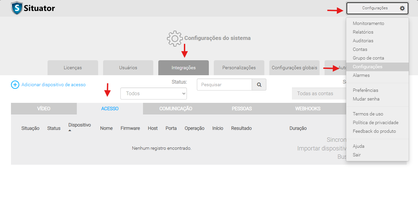Click the large system settings gear icon
Image resolution: width=418 pixels, height=207 pixels.
(175, 39)
